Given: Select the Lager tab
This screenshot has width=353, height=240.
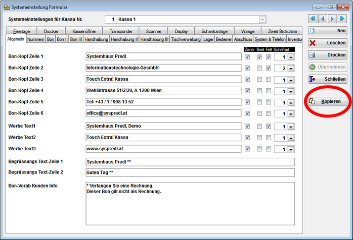Looking at the screenshot, I should click(x=208, y=39).
